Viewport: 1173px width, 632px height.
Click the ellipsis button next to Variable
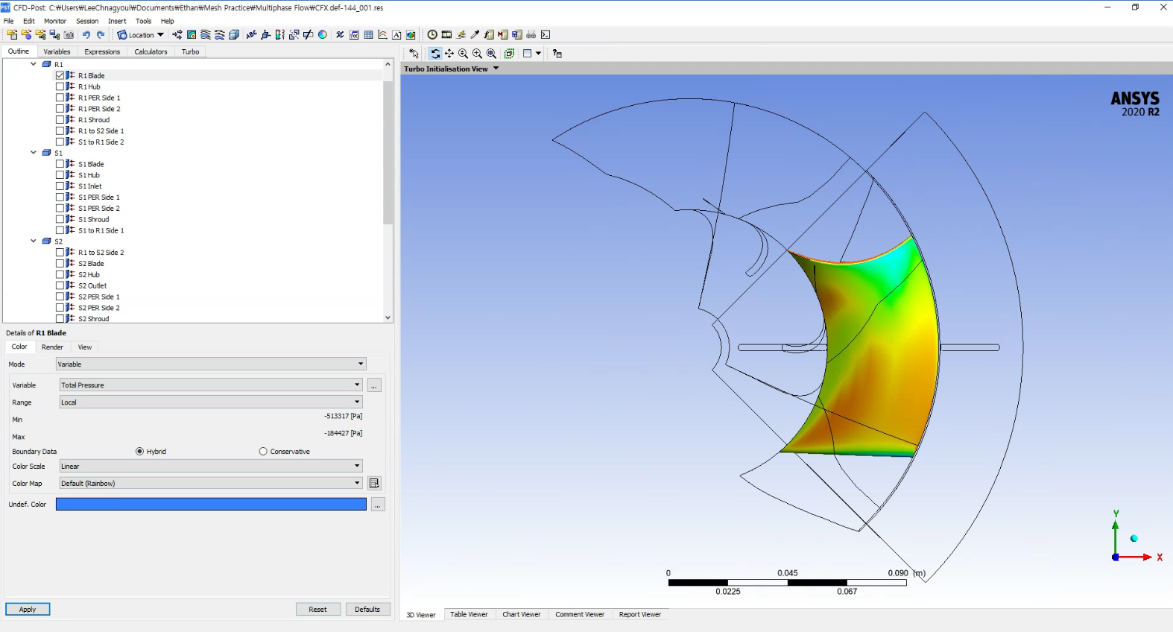[x=374, y=385]
